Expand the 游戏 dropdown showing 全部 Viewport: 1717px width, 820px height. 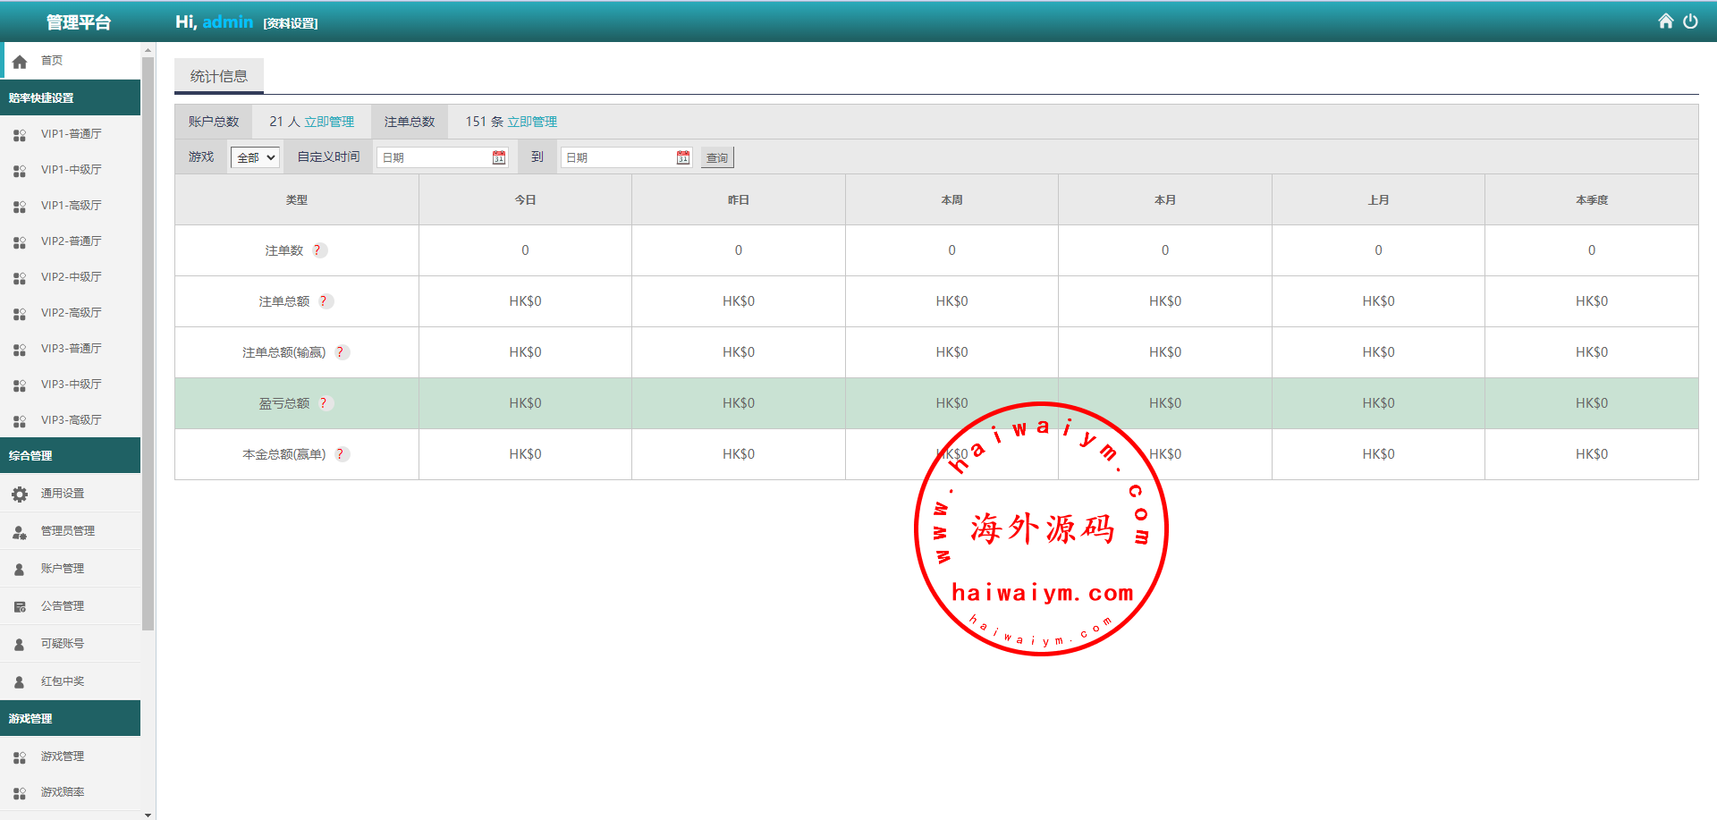coord(256,157)
